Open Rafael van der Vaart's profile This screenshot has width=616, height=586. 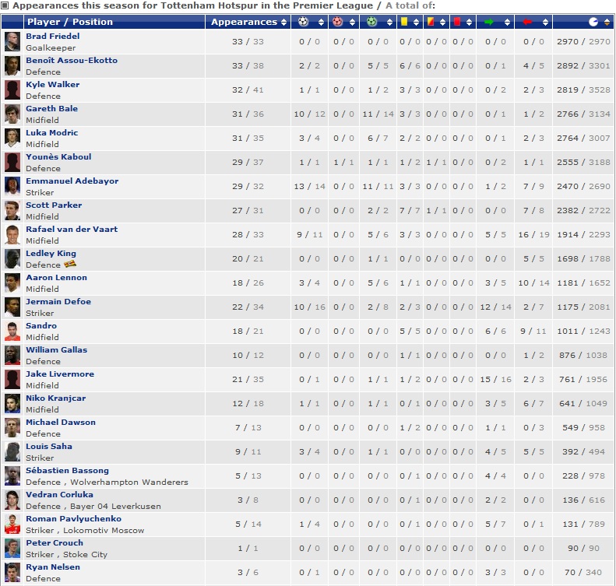point(72,230)
